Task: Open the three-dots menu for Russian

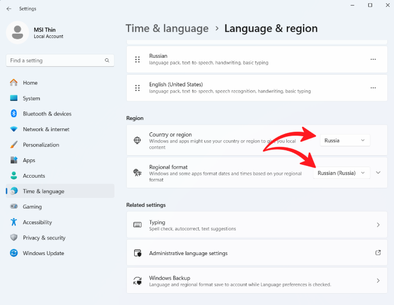Action: (373, 59)
